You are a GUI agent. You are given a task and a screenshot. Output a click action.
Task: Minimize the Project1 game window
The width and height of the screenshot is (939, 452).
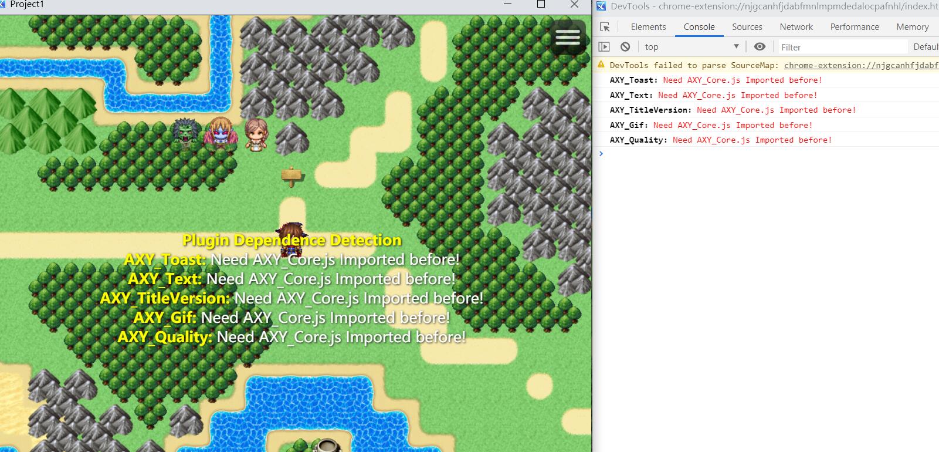[508, 4]
